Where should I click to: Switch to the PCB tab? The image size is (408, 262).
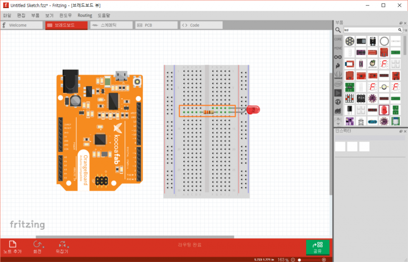click(x=156, y=25)
